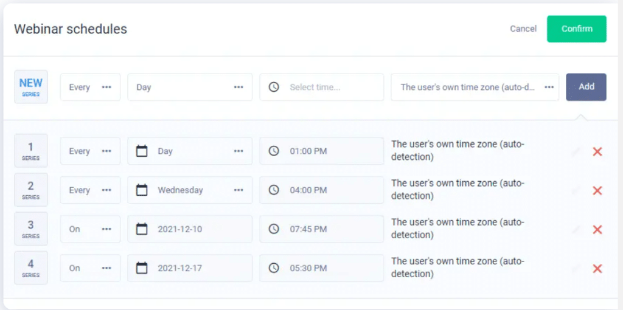The height and width of the screenshot is (310, 623).
Task: Click the calendar icon next to 2021-12-17
Action: 142,268
